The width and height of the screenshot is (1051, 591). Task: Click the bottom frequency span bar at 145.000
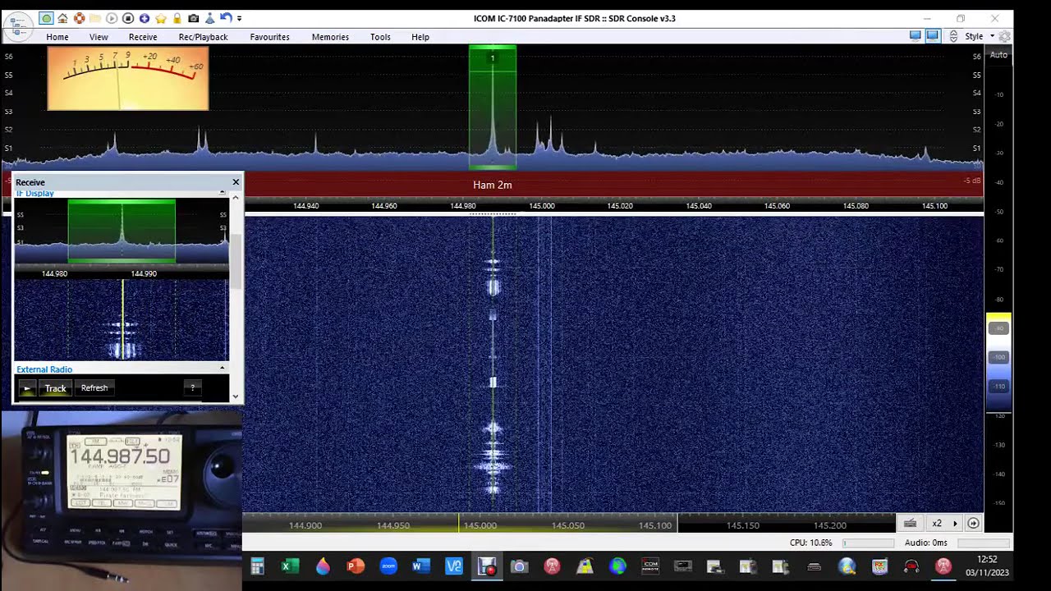tap(480, 525)
